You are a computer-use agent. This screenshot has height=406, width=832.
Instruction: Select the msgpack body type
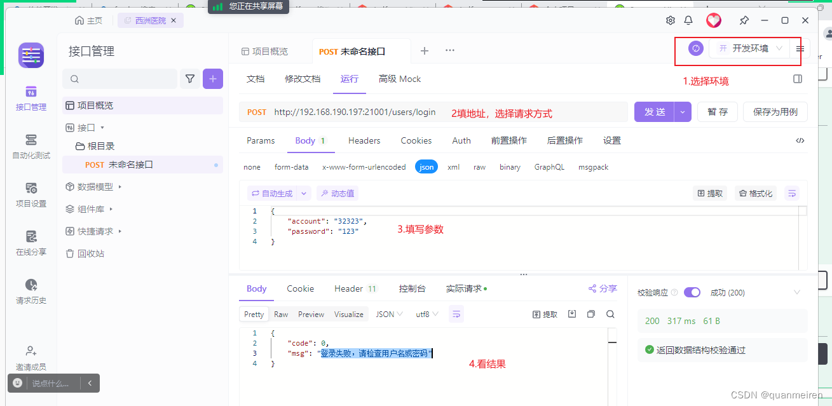click(x=593, y=167)
